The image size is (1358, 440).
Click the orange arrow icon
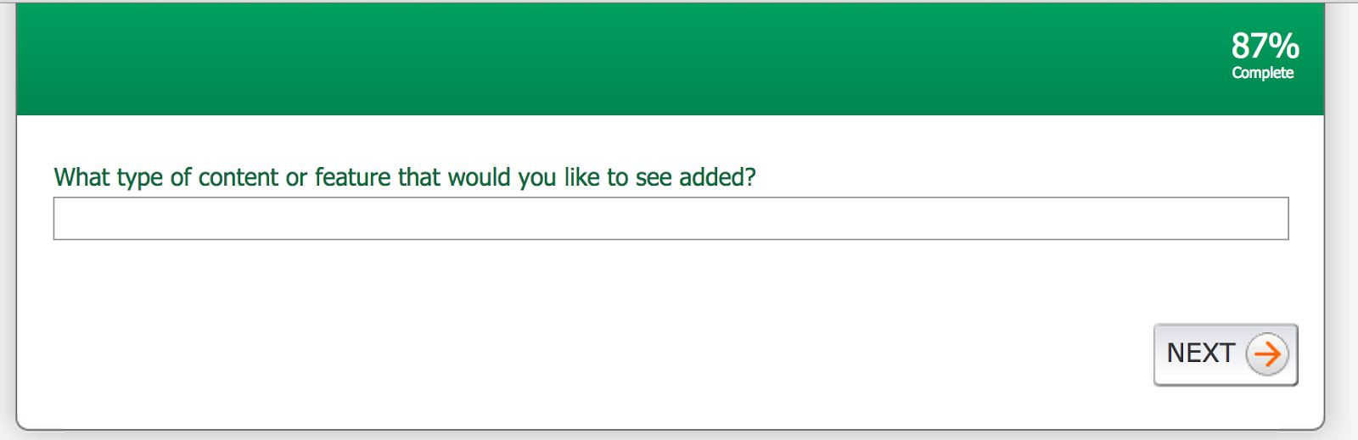pyautogui.click(x=1267, y=354)
